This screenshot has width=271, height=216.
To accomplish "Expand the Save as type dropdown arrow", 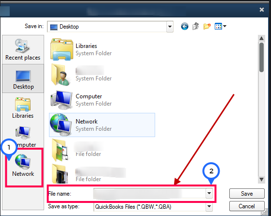I will pos(209,206).
